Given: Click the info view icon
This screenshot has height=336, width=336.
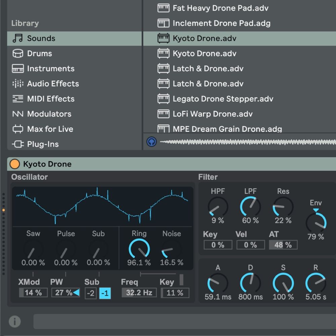Looking at the screenshot, I should (x=15, y=322).
